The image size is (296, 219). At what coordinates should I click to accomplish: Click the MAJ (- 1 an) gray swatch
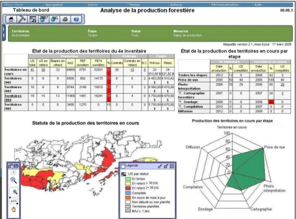click(128, 211)
